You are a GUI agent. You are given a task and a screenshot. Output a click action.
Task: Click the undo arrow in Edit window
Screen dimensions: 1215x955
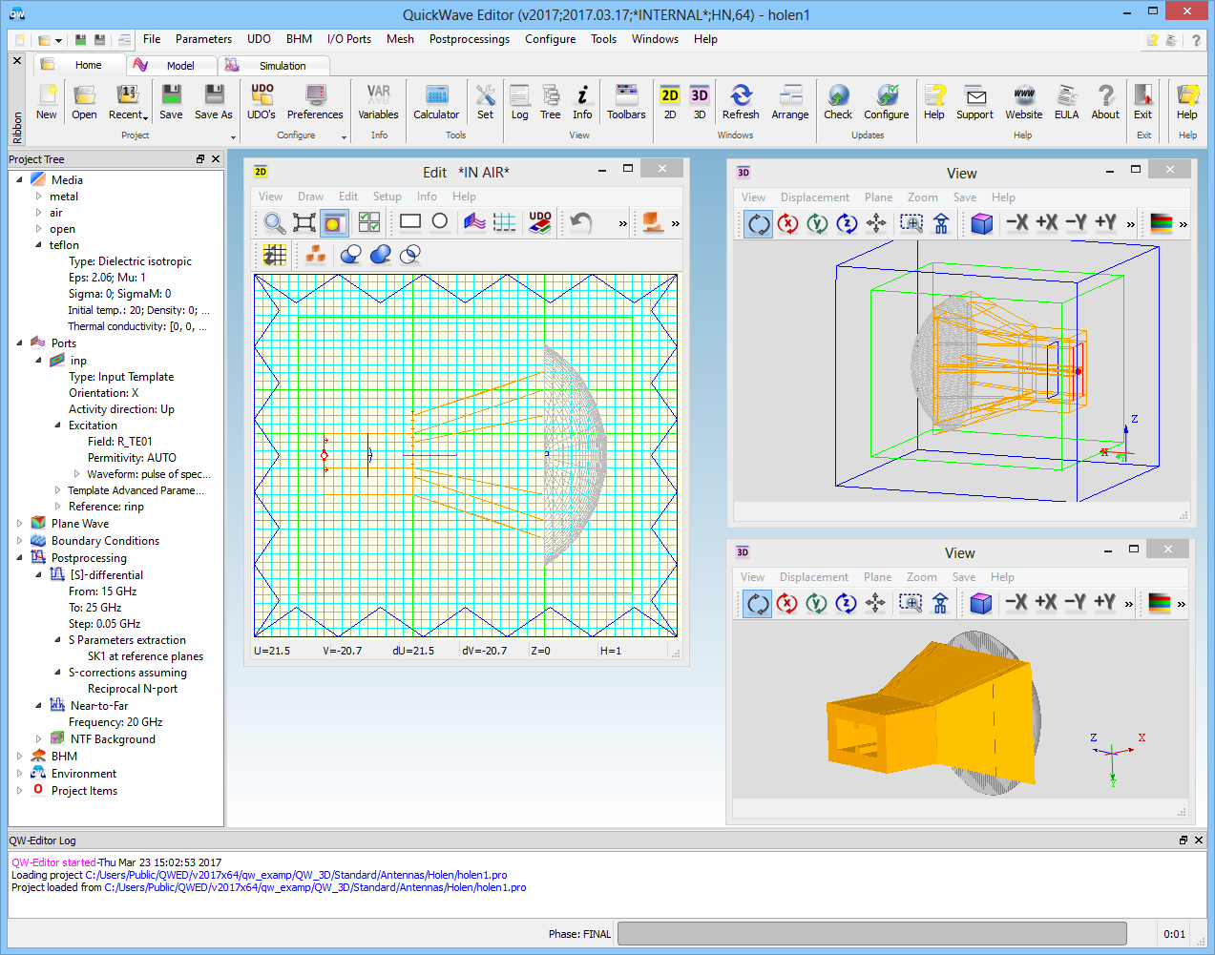tap(581, 222)
